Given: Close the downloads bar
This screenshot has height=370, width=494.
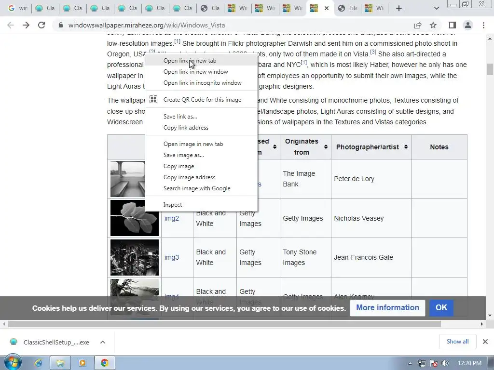Looking at the screenshot, I should click(485, 342).
